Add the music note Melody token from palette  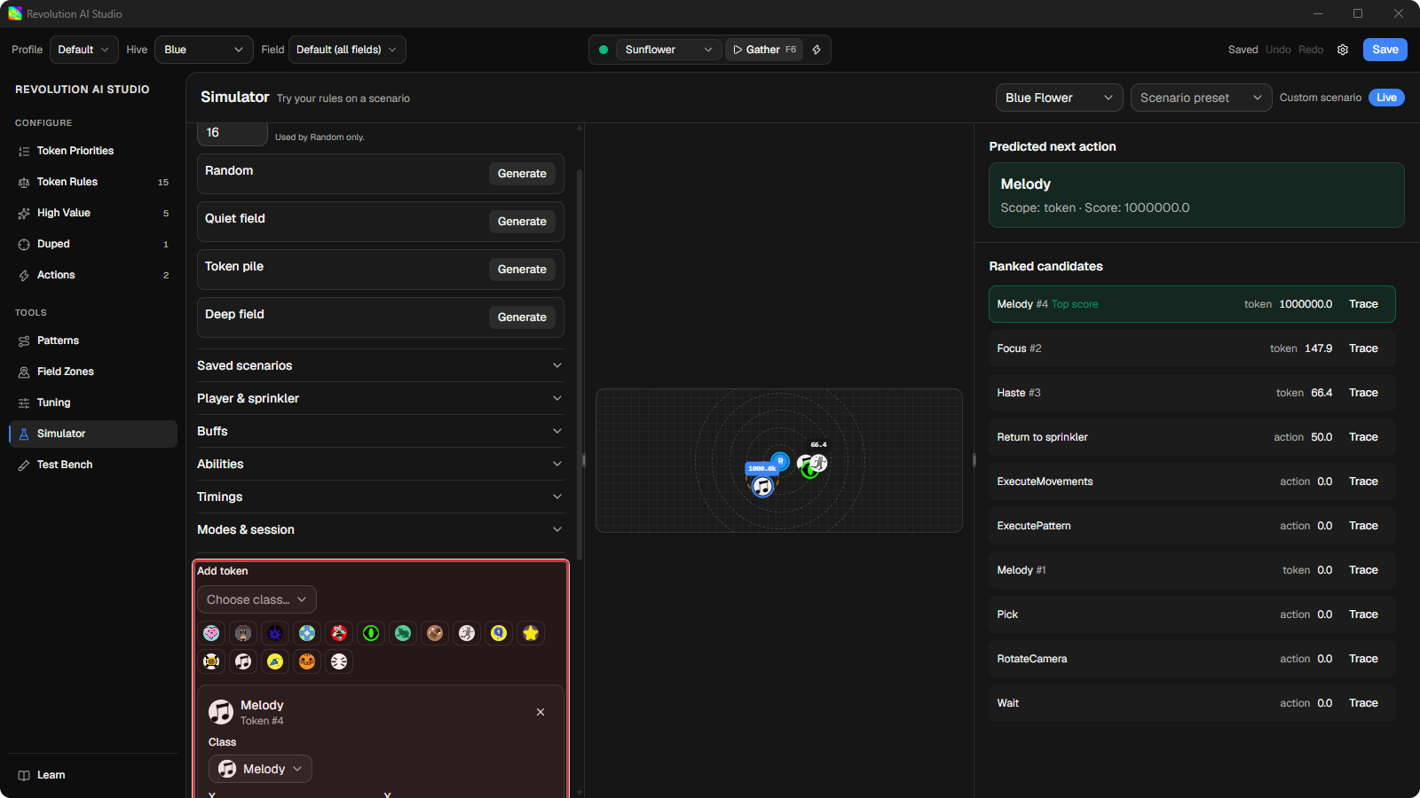click(x=243, y=661)
